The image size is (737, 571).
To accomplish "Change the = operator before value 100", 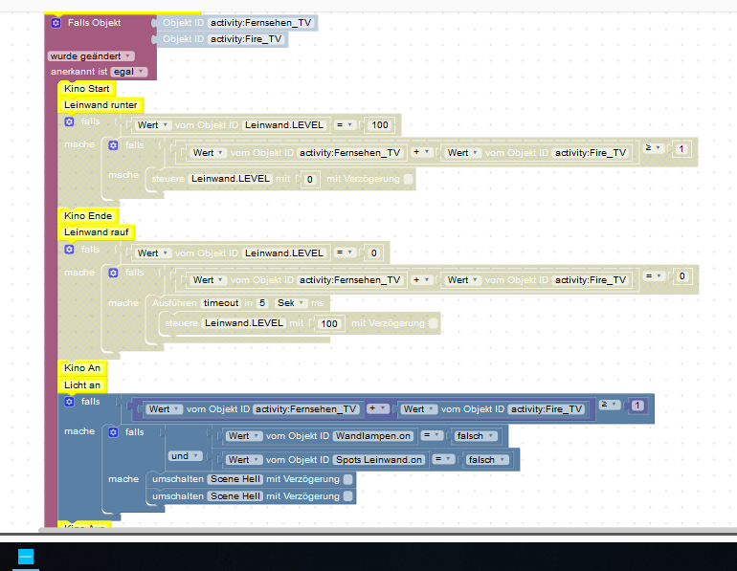I will coord(345,125).
